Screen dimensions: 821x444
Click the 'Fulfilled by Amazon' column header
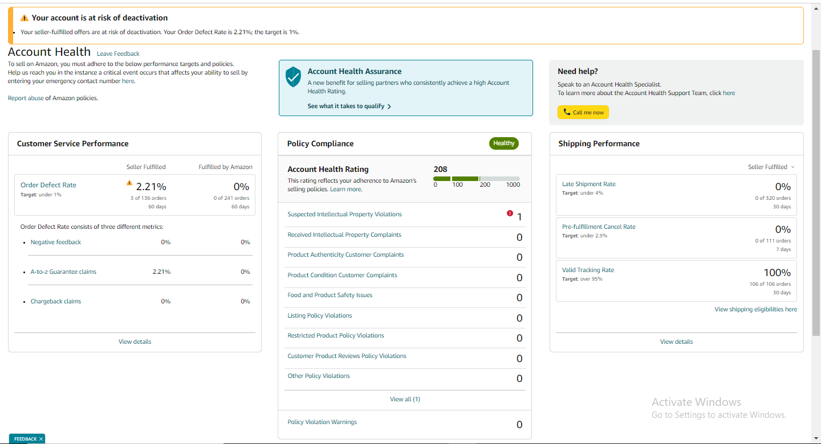225,167
